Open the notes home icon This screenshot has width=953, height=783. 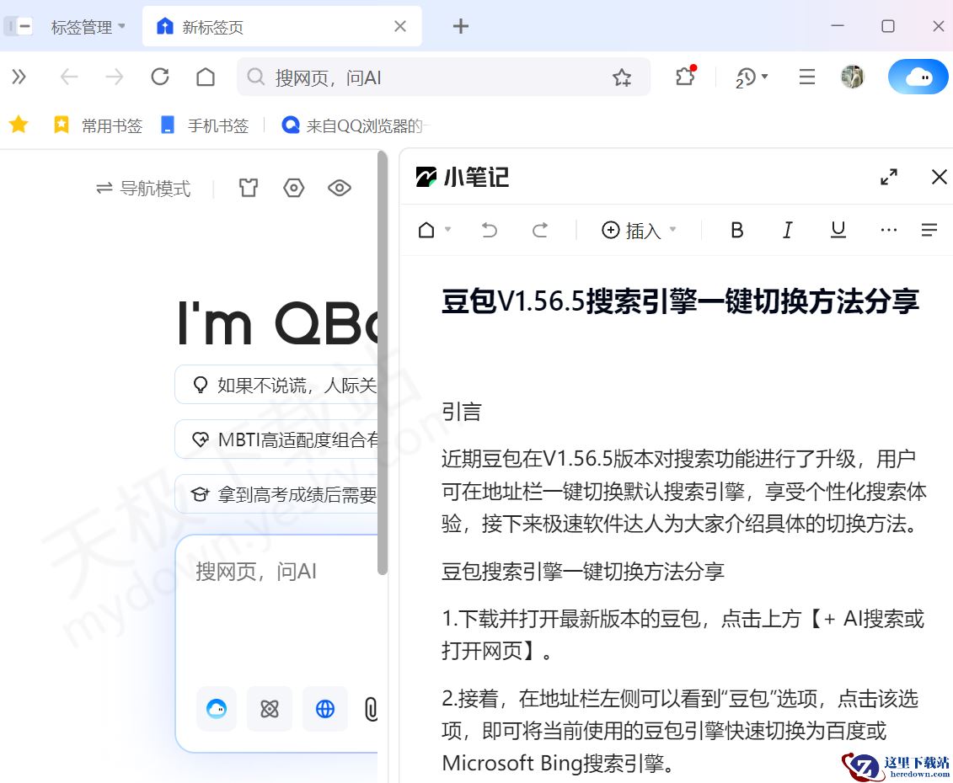[x=426, y=230]
